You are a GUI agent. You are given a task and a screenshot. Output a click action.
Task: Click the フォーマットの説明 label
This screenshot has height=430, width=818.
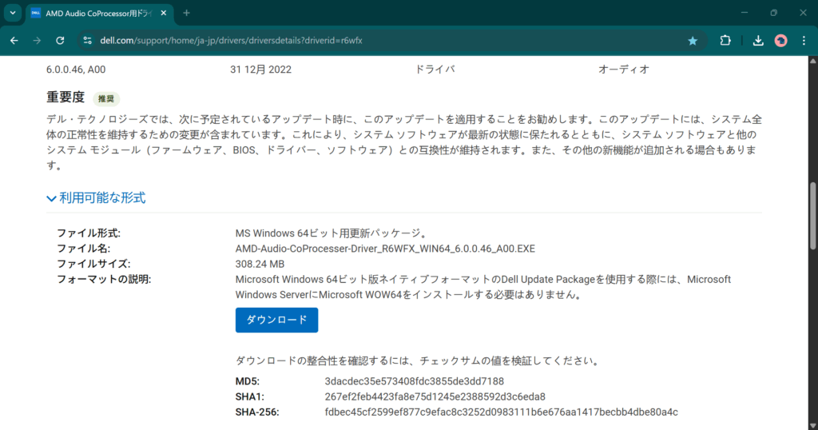click(x=104, y=280)
